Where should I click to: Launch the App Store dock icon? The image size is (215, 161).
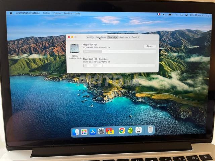[x=93, y=131]
